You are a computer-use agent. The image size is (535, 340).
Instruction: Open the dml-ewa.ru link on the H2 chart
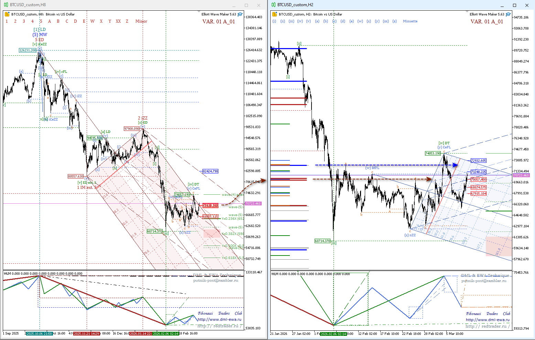pyautogui.click(x=488, y=320)
